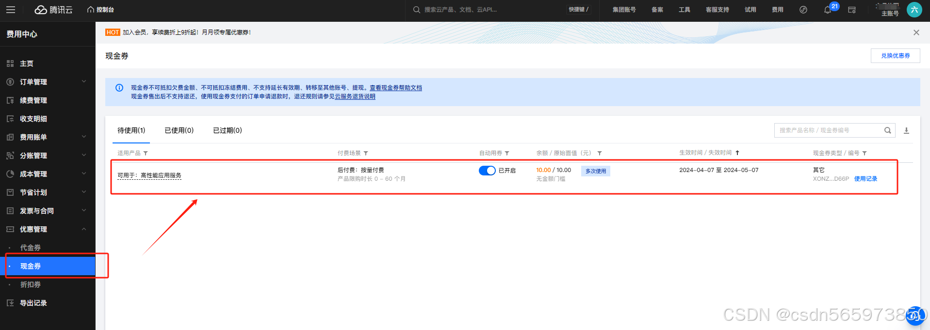The height and width of the screenshot is (330, 930).
Task: Open 云服务退货说明 link
Action: 355,96
